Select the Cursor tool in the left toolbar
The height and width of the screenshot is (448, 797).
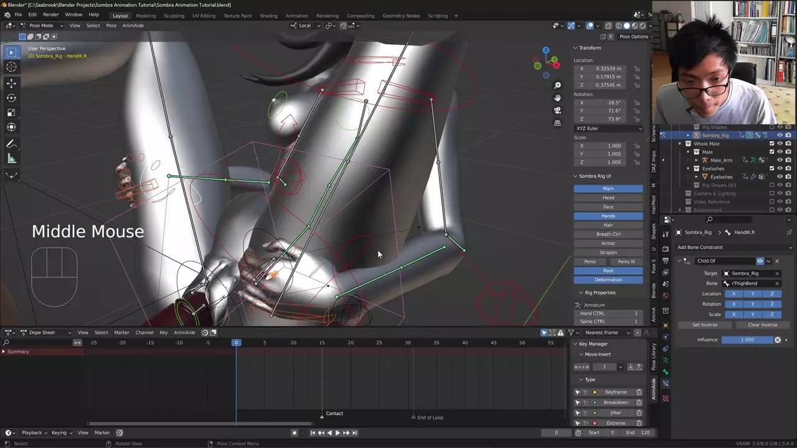(x=11, y=67)
